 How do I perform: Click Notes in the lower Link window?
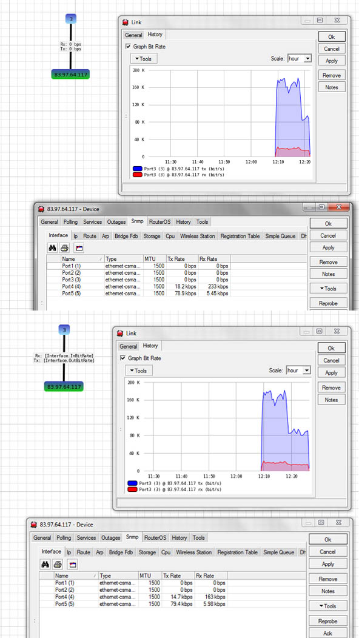[x=331, y=400]
